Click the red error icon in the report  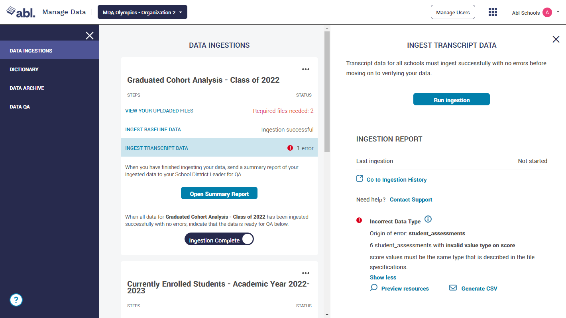tap(359, 220)
